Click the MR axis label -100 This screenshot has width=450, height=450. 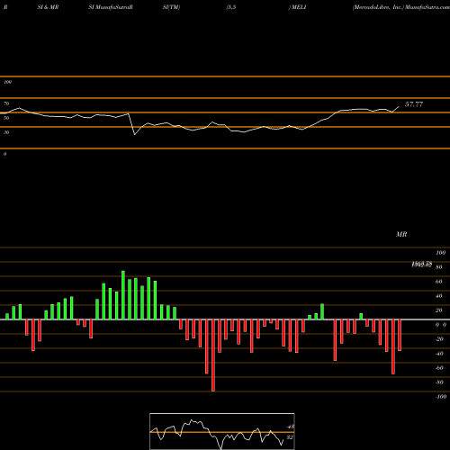coord(441,397)
